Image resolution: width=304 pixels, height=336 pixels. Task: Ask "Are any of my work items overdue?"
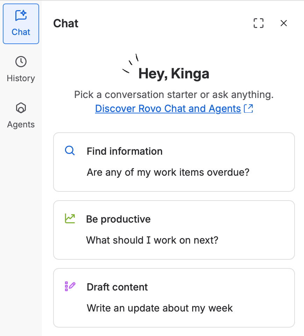(168, 172)
